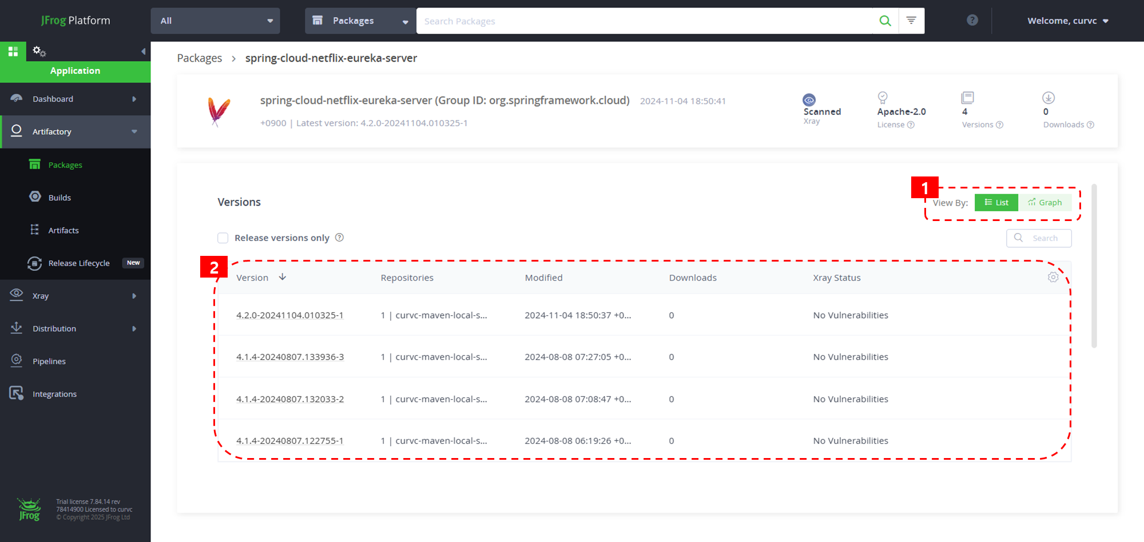Click the Distribution download icon
Screen dimensions: 1144x542
17,328
